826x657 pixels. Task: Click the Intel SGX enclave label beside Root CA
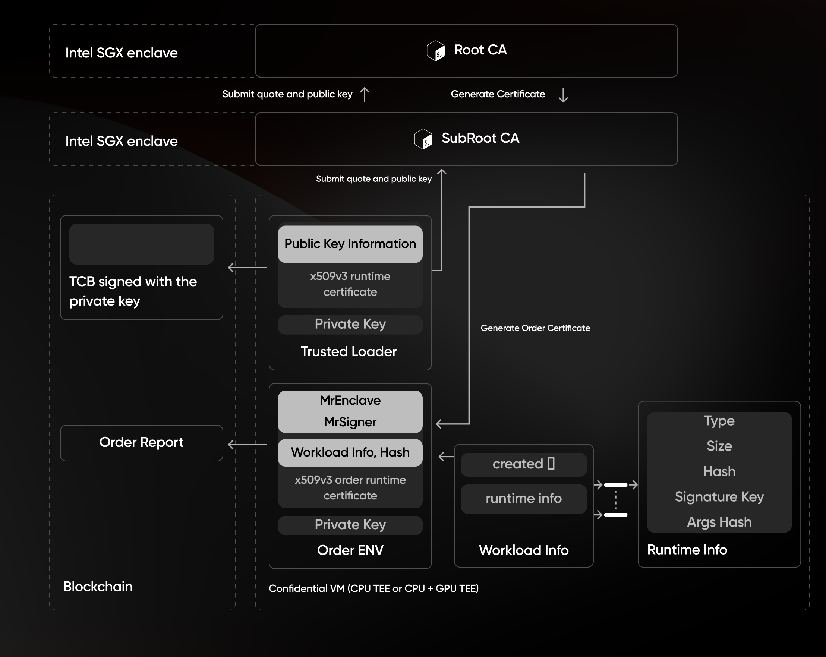tap(122, 53)
